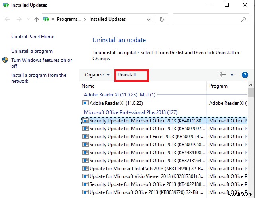Click the Installed Updates breadcrumb
This screenshot has width=257, height=198.
[x=107, y=19]
